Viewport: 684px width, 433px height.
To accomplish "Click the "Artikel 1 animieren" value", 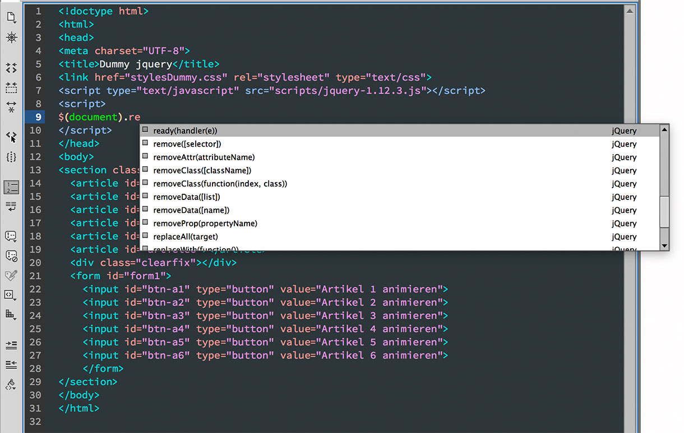I will pyautogui.click(x=378, y=289).
